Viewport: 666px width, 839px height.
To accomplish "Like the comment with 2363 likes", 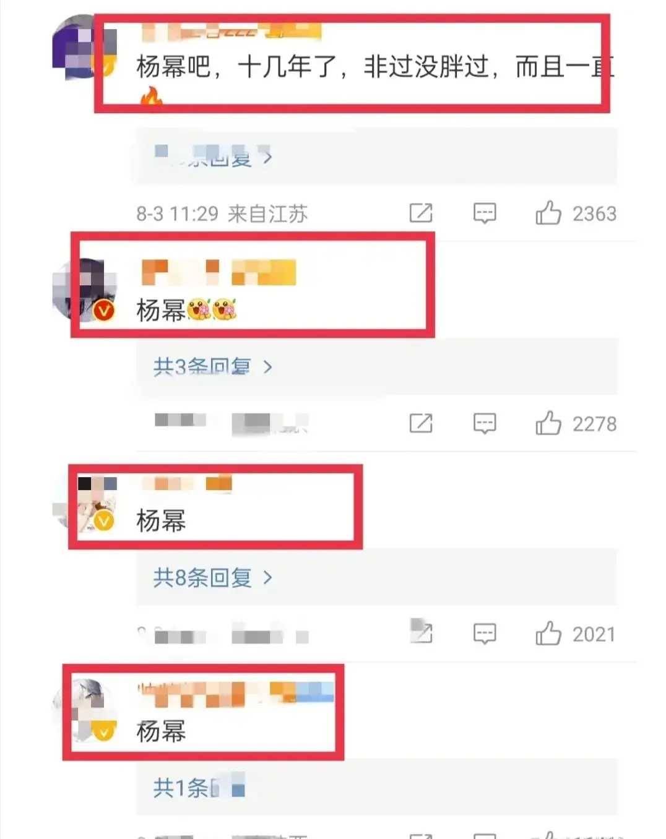I will [548, 213].
